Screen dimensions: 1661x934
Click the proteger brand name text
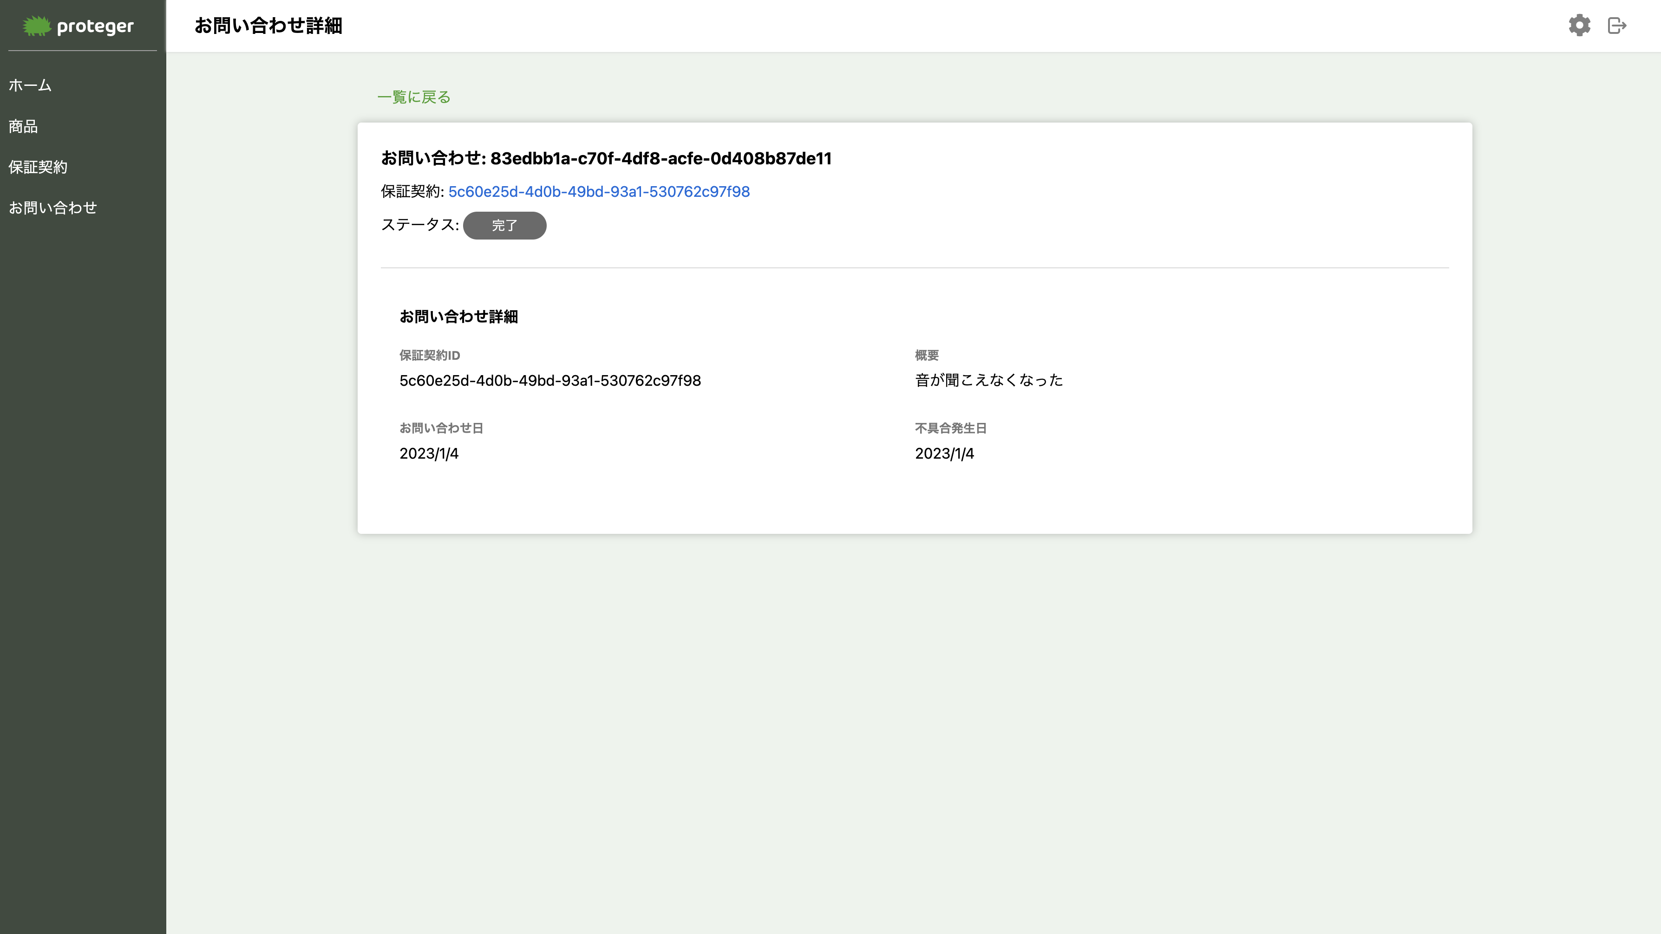(95, 26)
